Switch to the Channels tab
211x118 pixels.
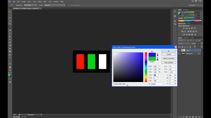(x=186, y=38)
